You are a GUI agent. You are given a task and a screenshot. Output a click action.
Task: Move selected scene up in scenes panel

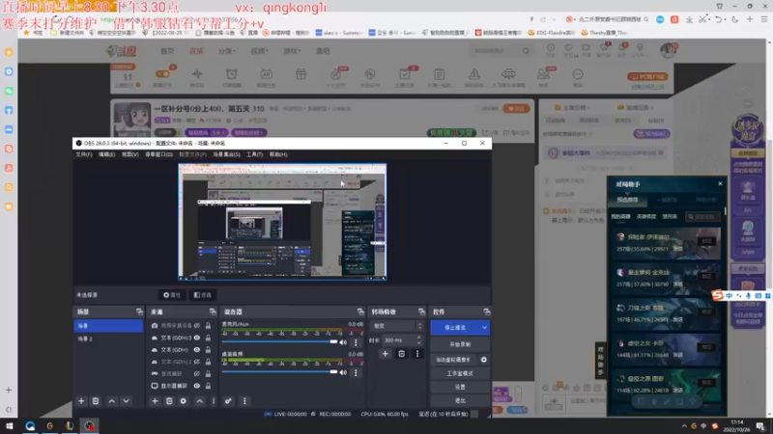(112, 401)
